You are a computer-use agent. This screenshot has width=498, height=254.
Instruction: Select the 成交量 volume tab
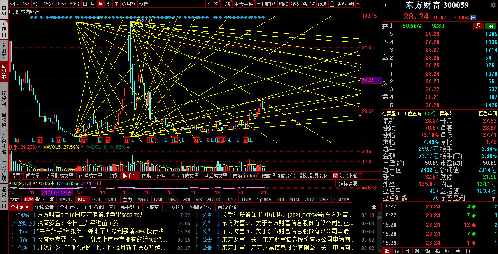[x=33, y=176]
